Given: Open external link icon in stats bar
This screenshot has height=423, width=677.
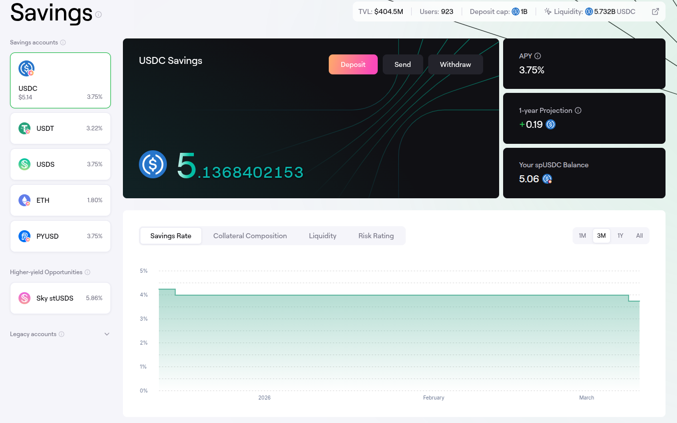Looking at the screenshot, I should click(656, 11).
